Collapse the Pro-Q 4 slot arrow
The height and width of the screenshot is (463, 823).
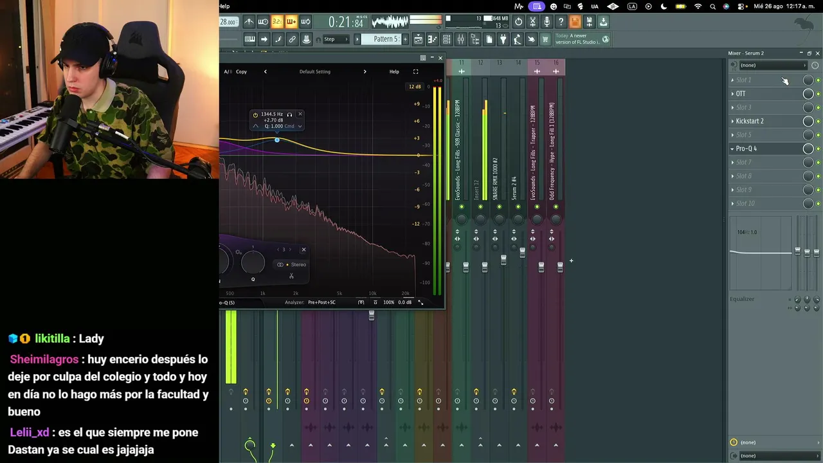click(x=732, y=149)
